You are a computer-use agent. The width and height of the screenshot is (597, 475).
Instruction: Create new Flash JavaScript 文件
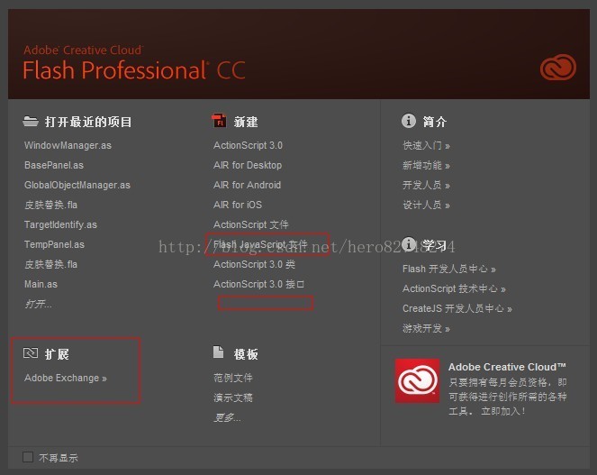pos(260,244)
